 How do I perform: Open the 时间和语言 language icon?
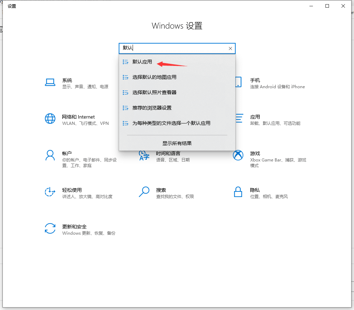pos(144,156)
